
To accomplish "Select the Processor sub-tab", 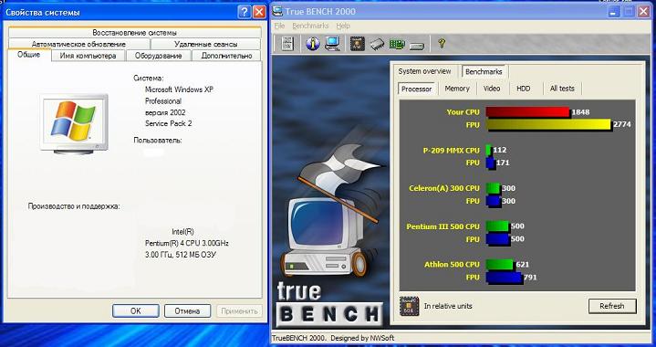I will [417, 89].
